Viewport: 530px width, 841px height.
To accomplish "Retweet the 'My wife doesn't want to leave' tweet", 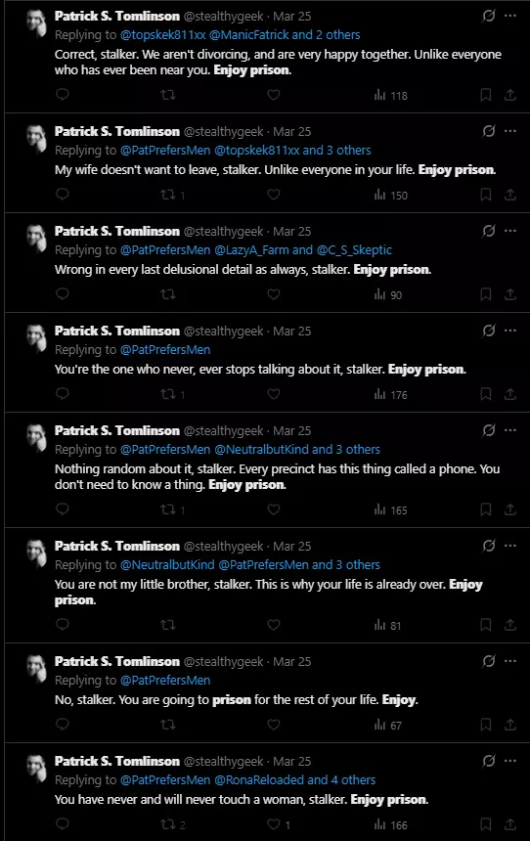I will [x=168, y=195].
